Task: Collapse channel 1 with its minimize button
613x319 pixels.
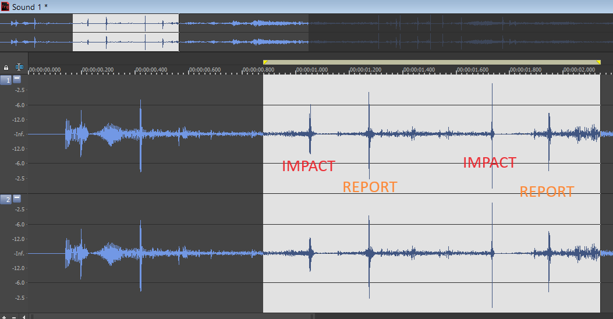Action: pyautogui.click(x=17, y=79)
